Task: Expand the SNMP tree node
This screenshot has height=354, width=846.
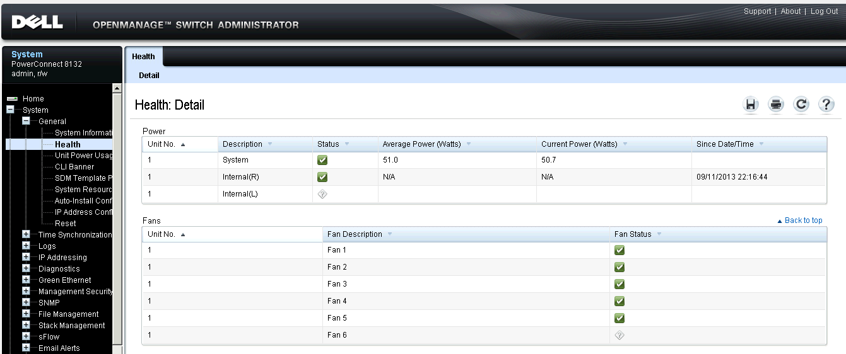Action: (x=26, y=302)
